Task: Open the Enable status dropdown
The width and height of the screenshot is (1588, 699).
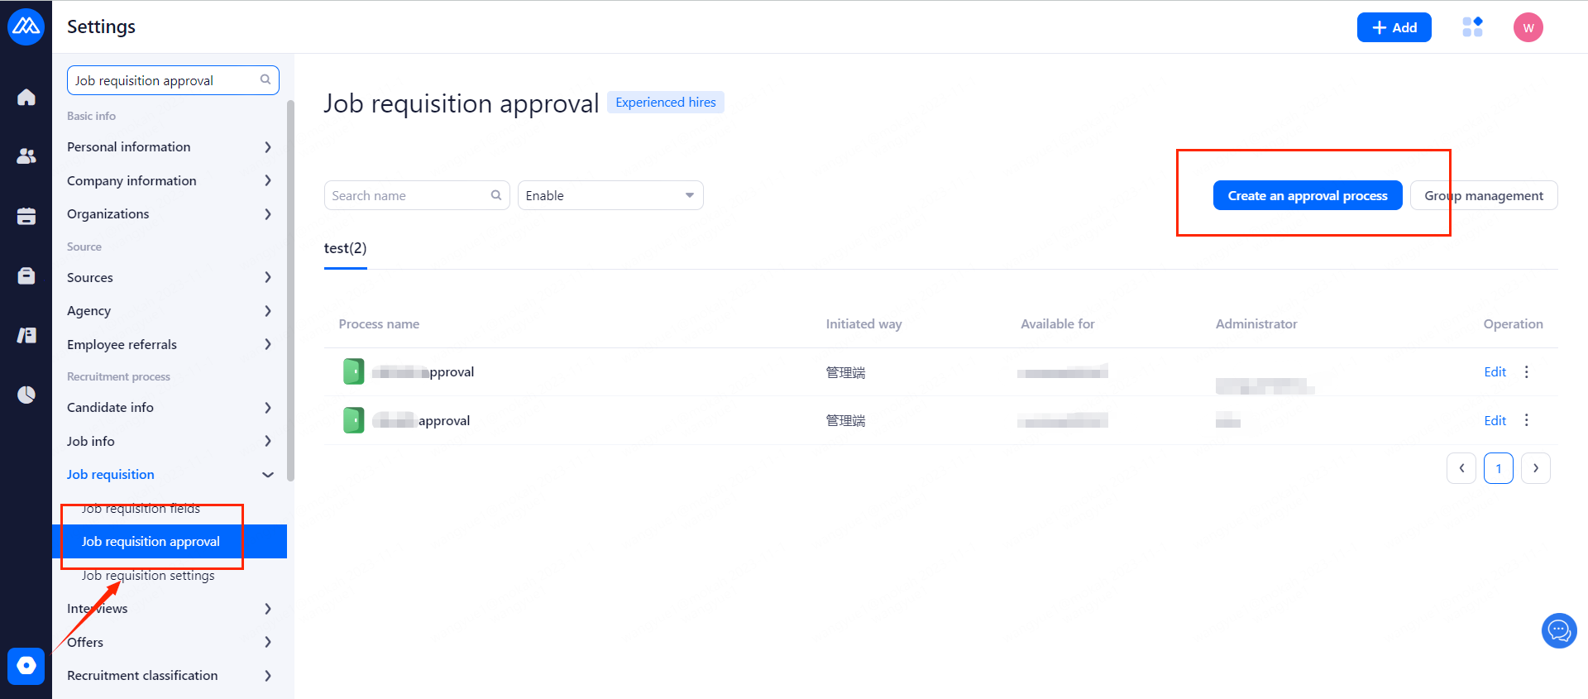Action: point(610,195)
